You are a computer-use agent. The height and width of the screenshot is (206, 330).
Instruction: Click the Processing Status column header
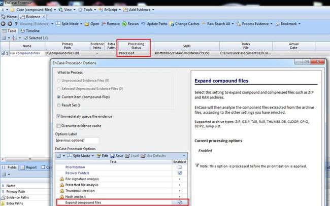(x=136, y=46)
